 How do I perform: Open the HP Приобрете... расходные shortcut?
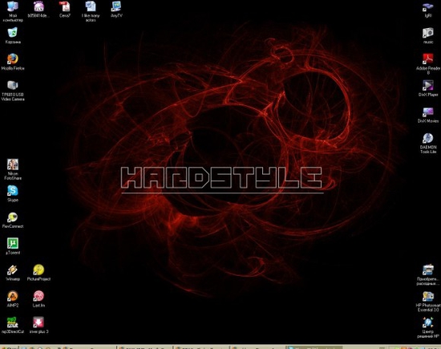[428, 275]
